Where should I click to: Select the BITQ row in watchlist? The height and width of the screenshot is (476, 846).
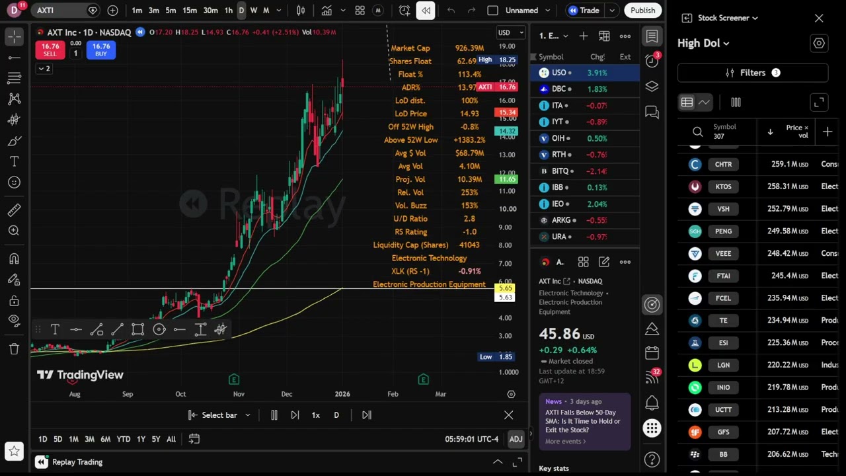click(x=585, y=171)
